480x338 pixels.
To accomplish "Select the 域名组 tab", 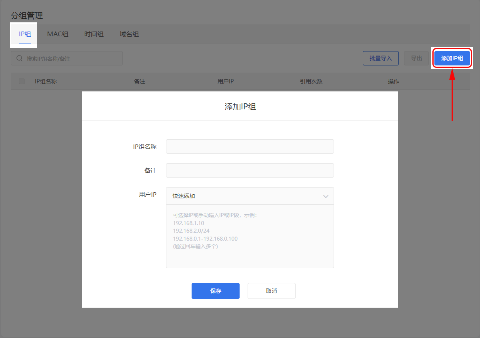I will [129, 34].
